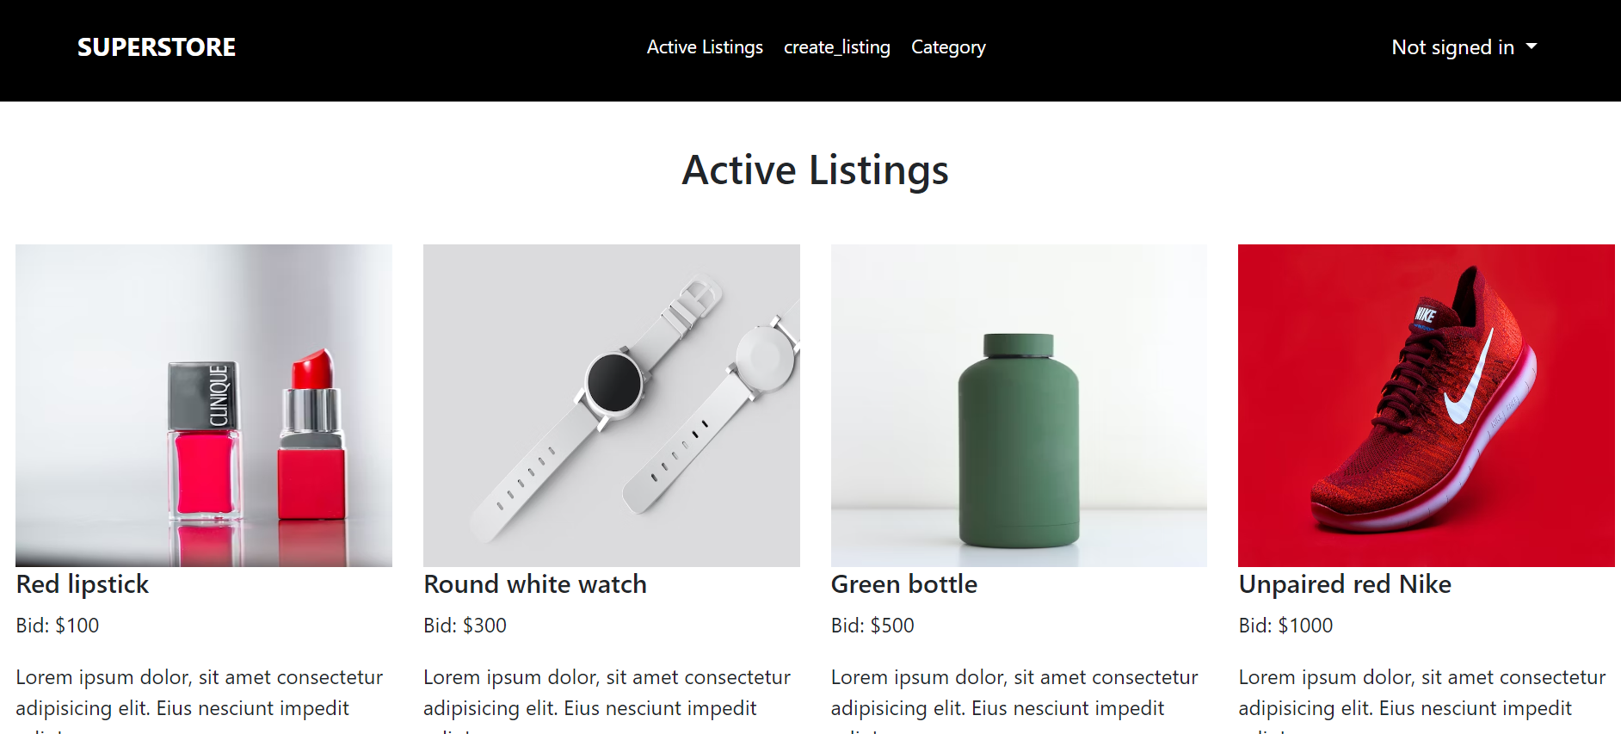The image size is (1621, 734).
Task: Click the Bid: $1000 price label
Action: click(x=1285, y=626)
